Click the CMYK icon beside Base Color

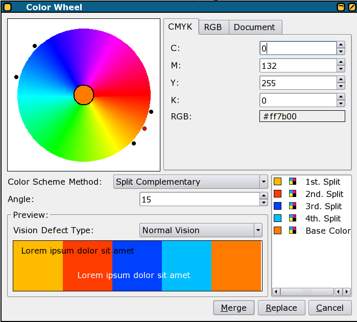tap(293, 231)
